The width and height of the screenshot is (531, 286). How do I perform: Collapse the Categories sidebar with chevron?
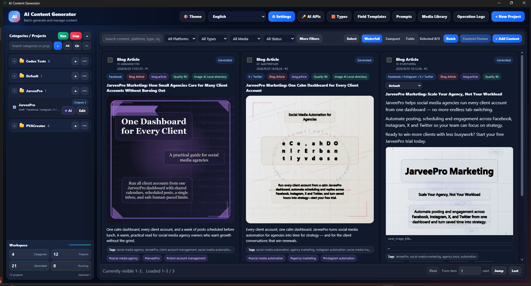pos(87,36)
